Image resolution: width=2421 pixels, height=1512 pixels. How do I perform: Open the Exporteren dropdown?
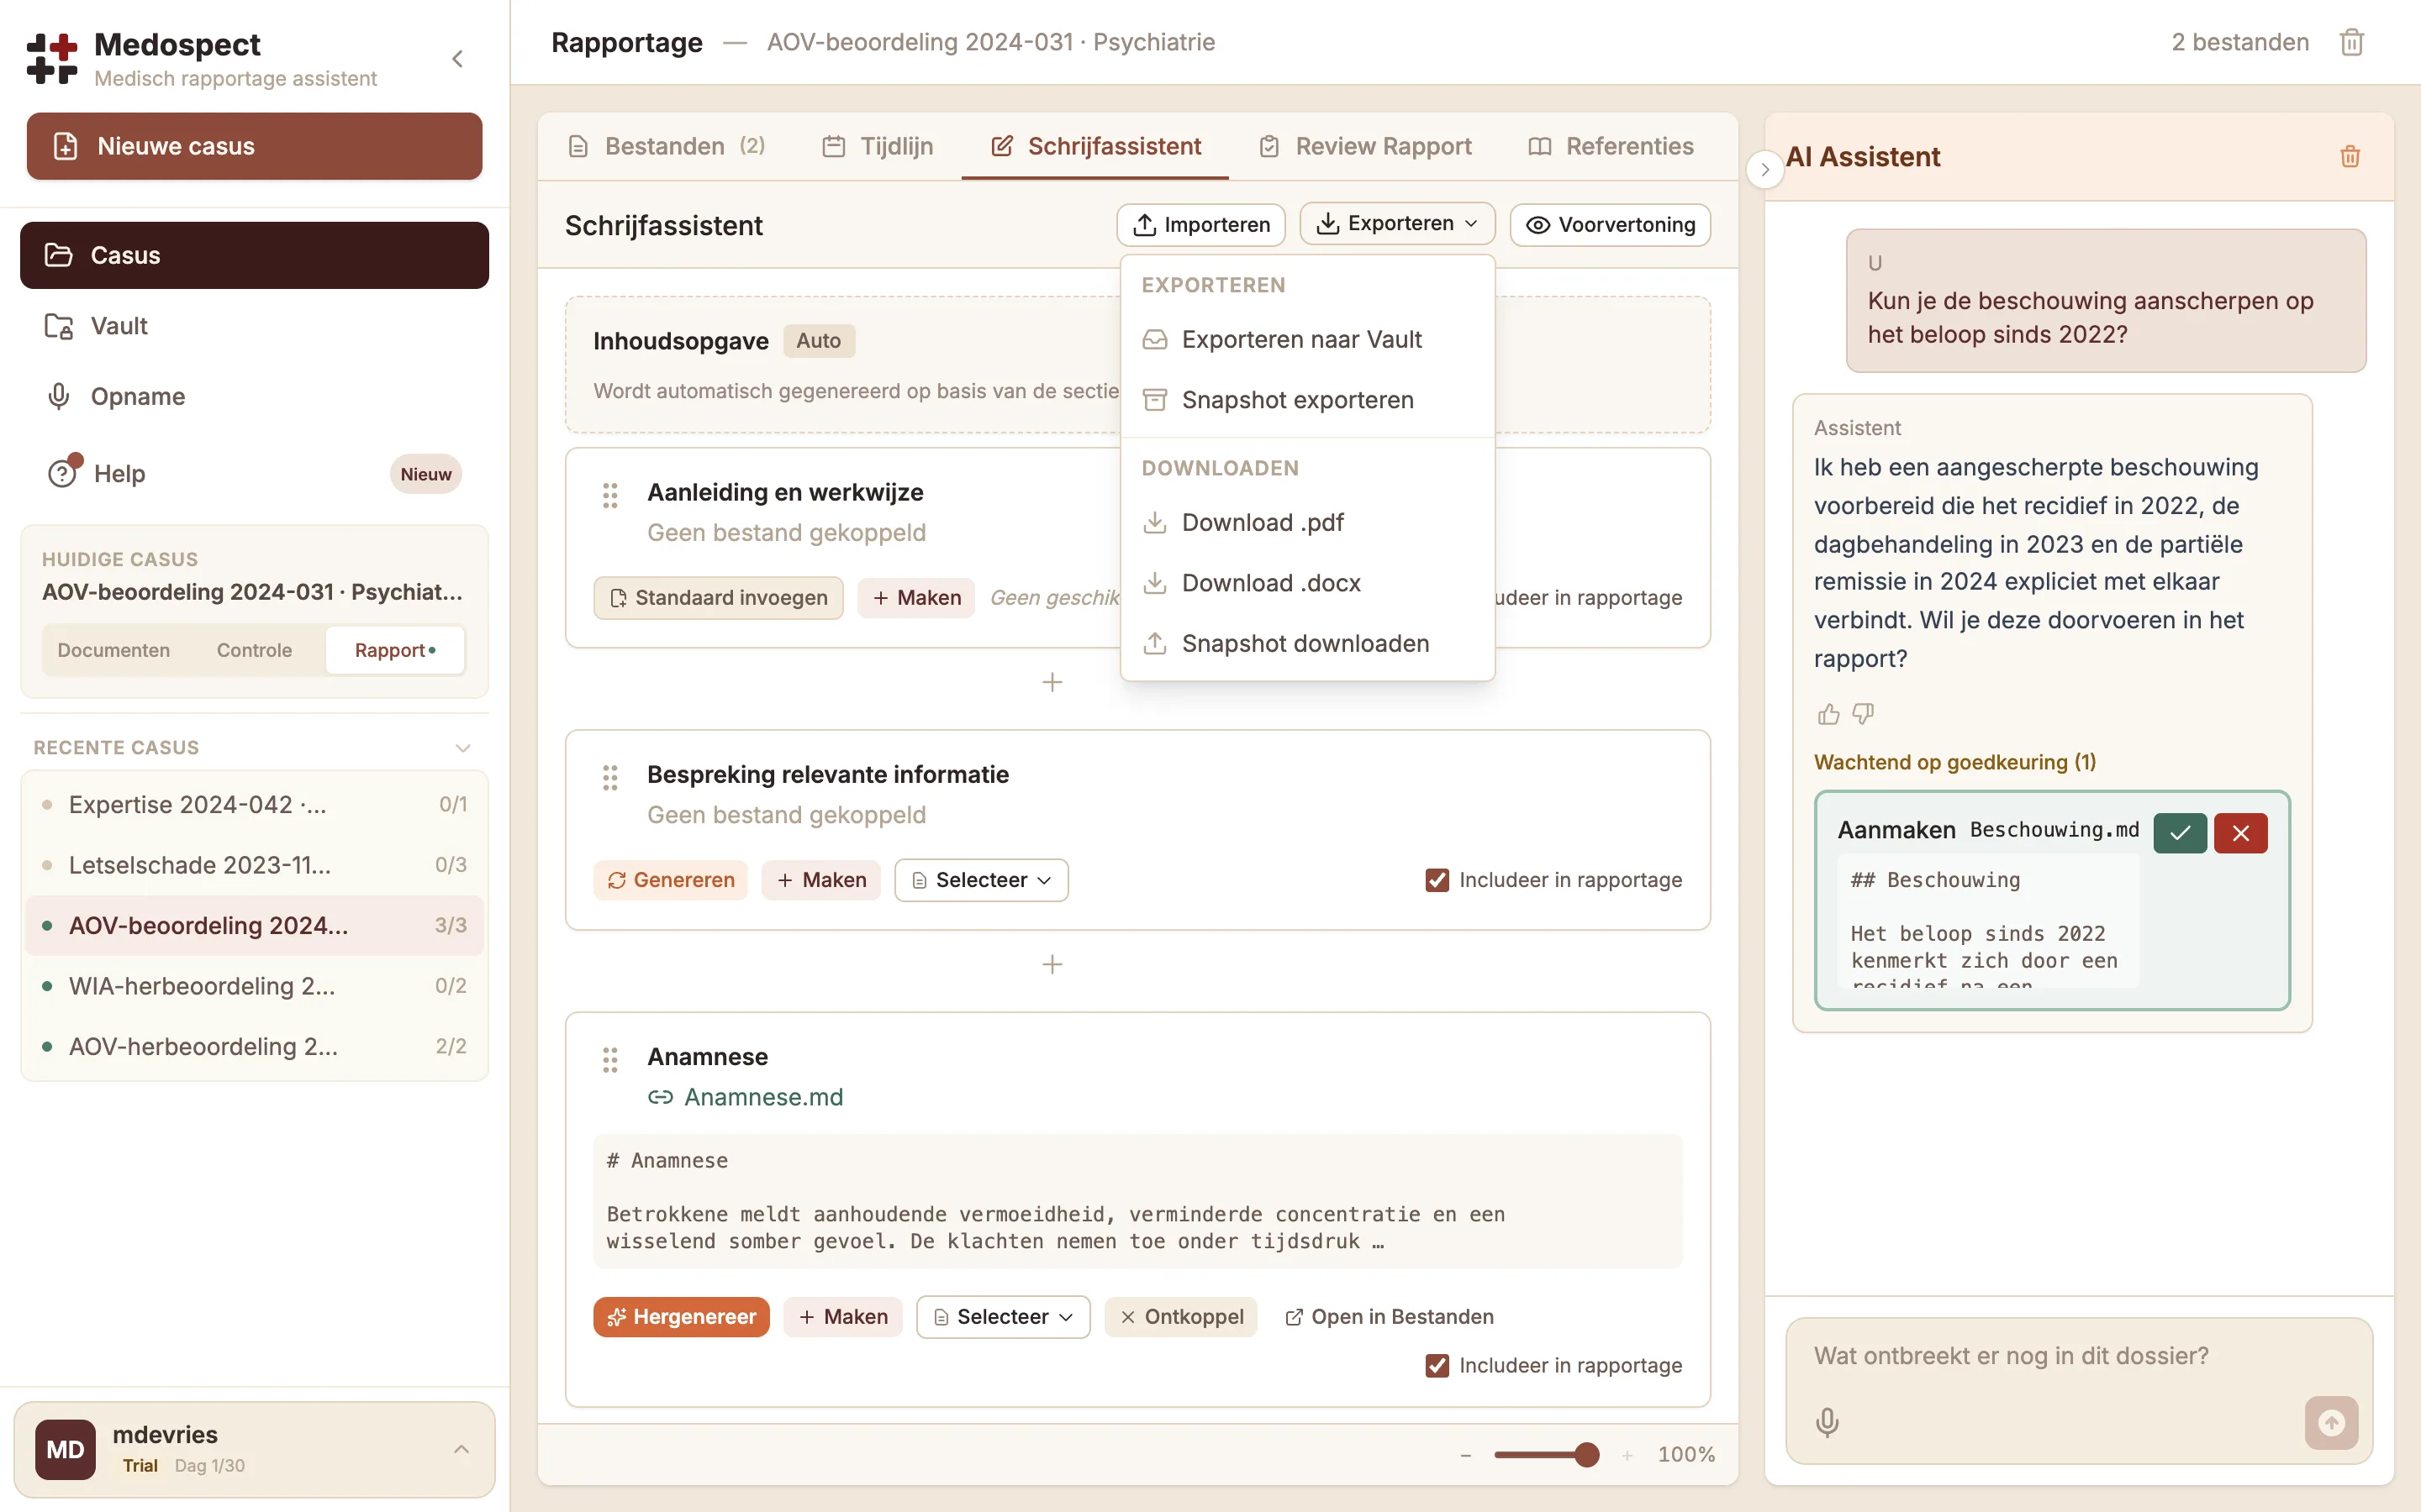pos(1396,223)
